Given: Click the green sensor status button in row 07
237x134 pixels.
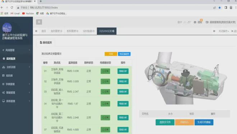Looking at the screenshot, I should (105, 130).
